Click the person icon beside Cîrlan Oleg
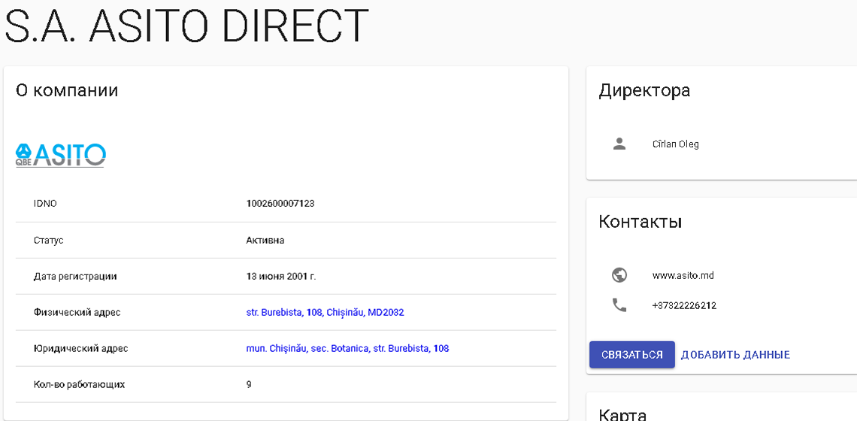This screenshot has width=857, height=421. (619, 144)
